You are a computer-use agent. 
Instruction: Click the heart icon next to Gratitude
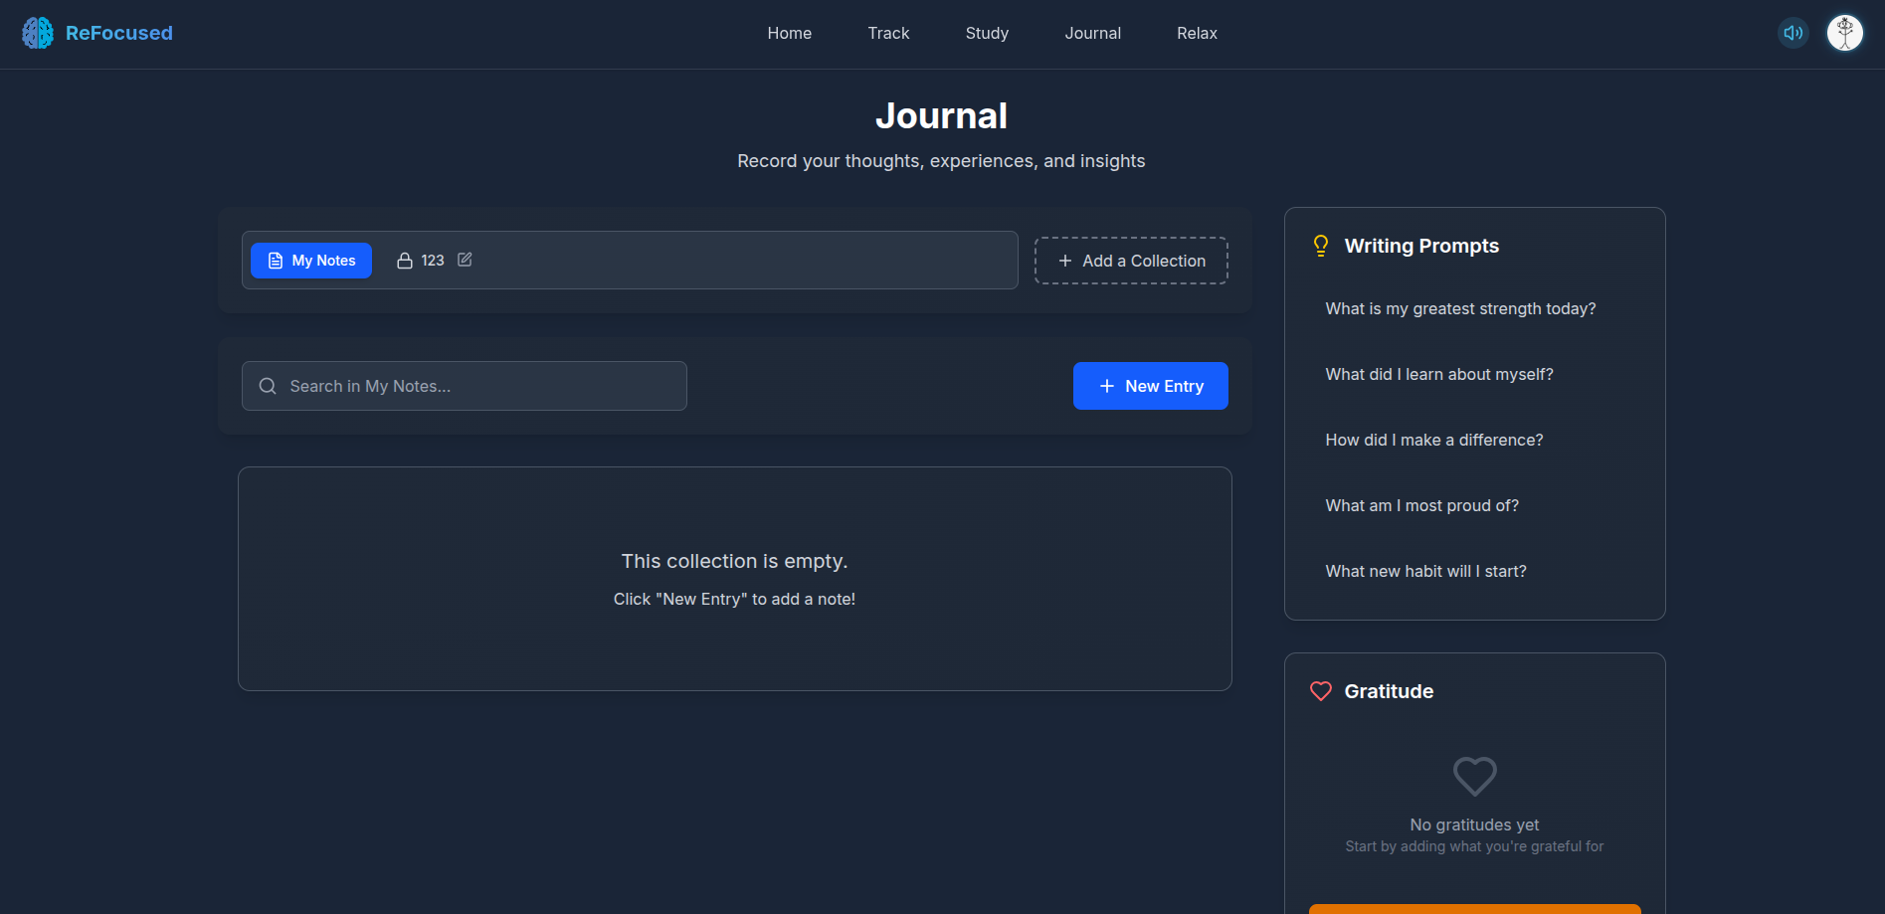point(1320,690)
